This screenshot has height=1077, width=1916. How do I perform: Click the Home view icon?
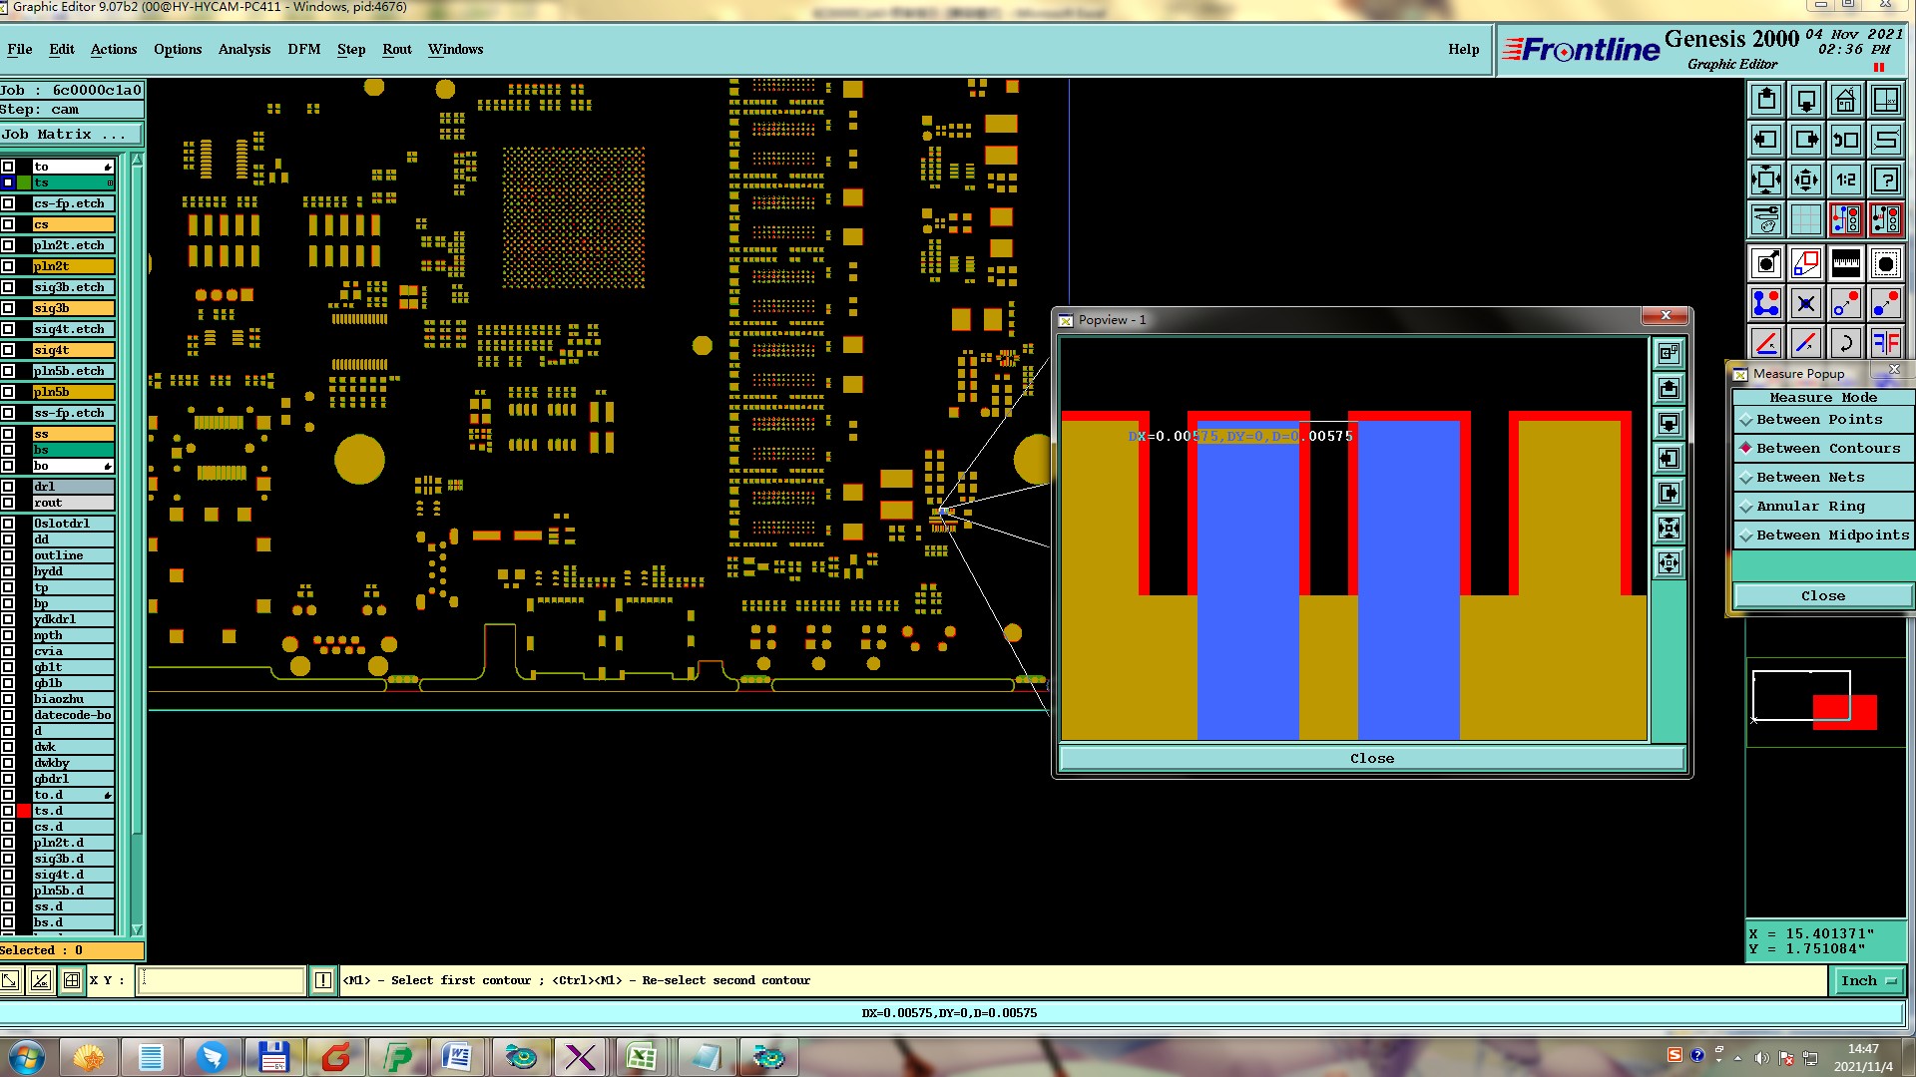click(x=1845, y=100)
